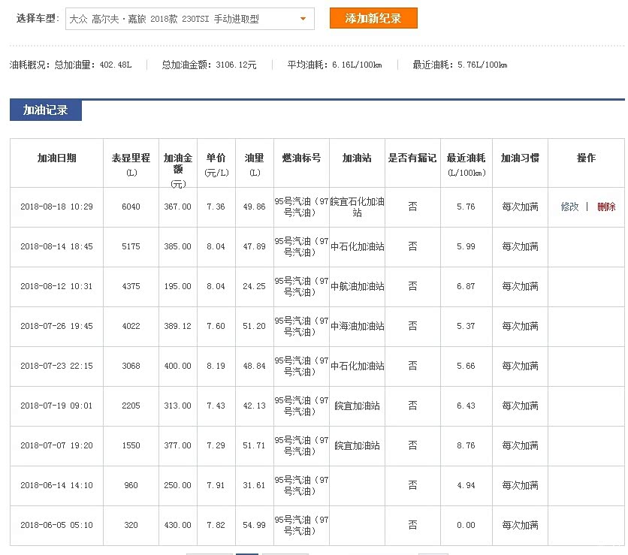
Task: Click the 加油日期 column header
Action: [x=56, y=158]
